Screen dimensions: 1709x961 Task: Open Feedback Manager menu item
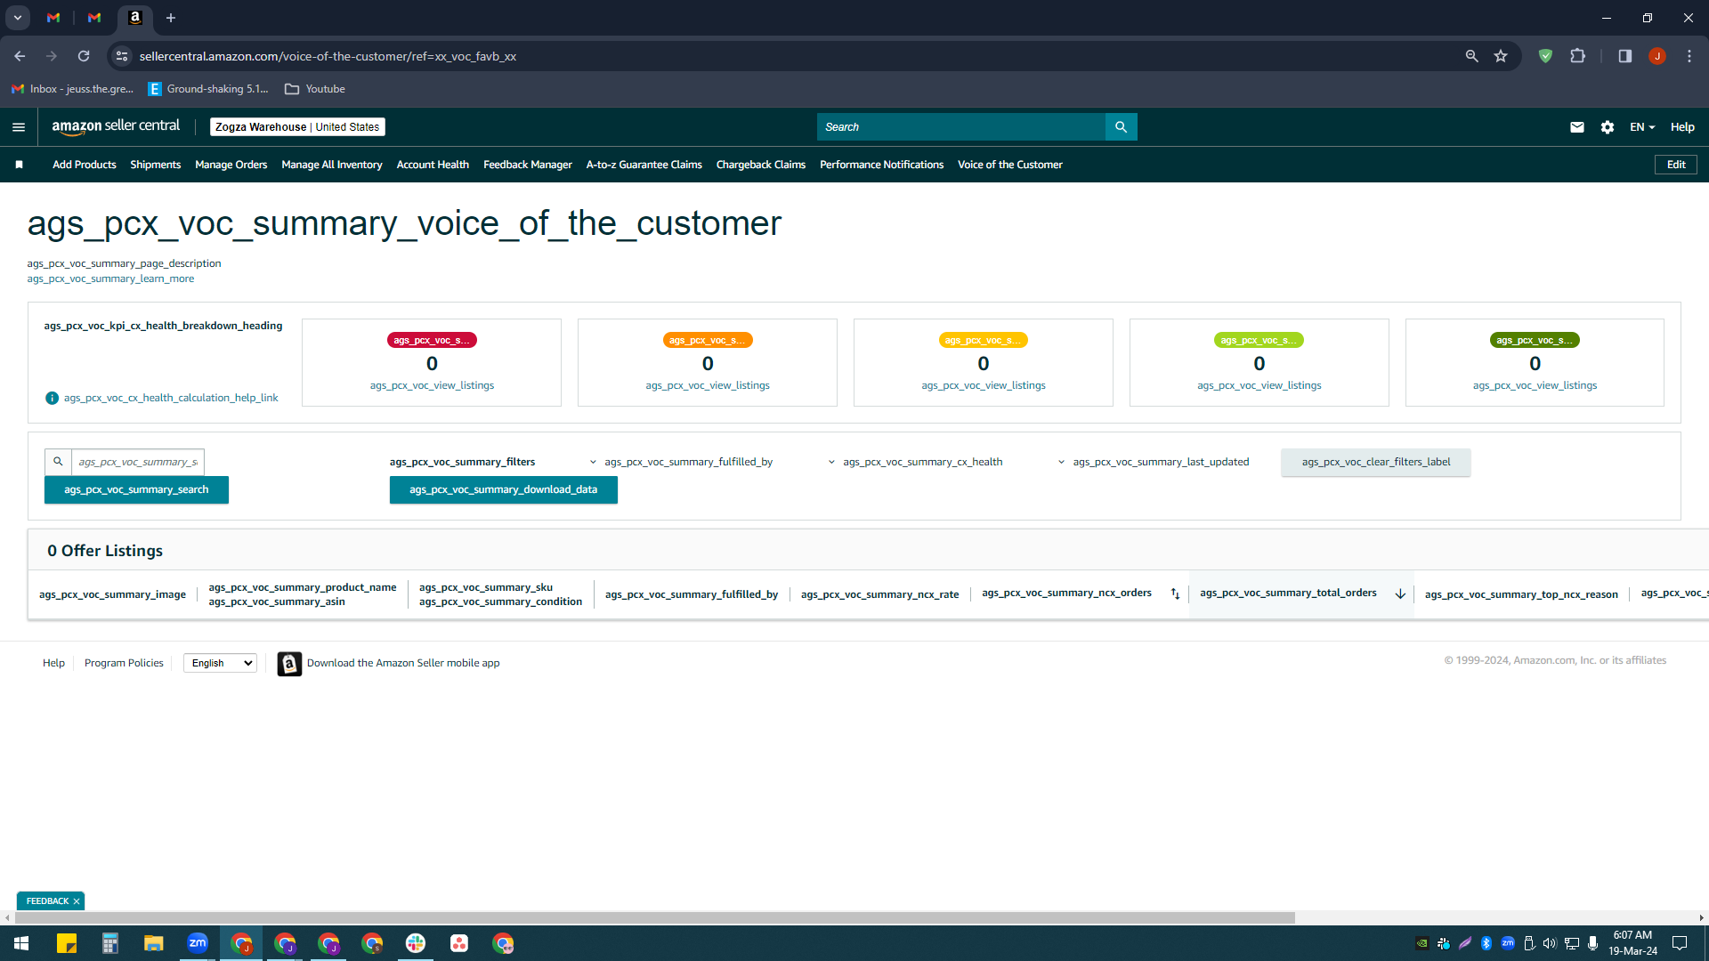coord(528,165)
